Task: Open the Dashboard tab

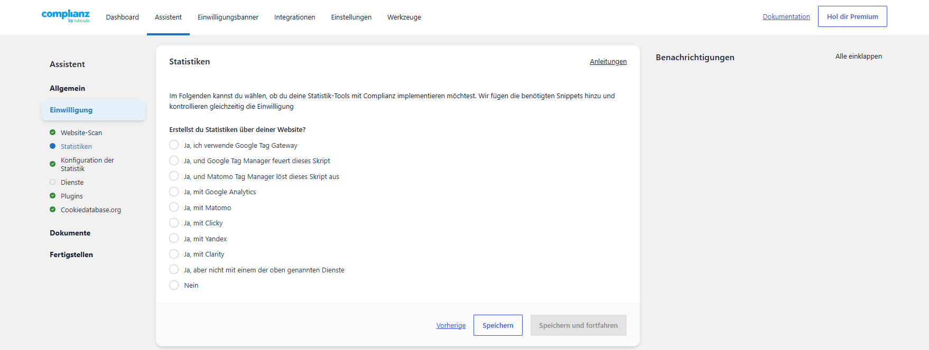Action: coord(122,17)
